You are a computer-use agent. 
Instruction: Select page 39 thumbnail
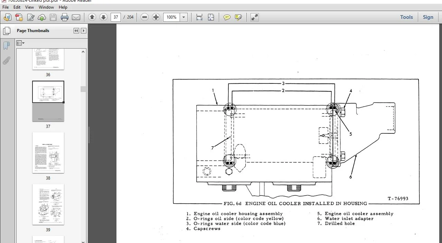point(48,204)
